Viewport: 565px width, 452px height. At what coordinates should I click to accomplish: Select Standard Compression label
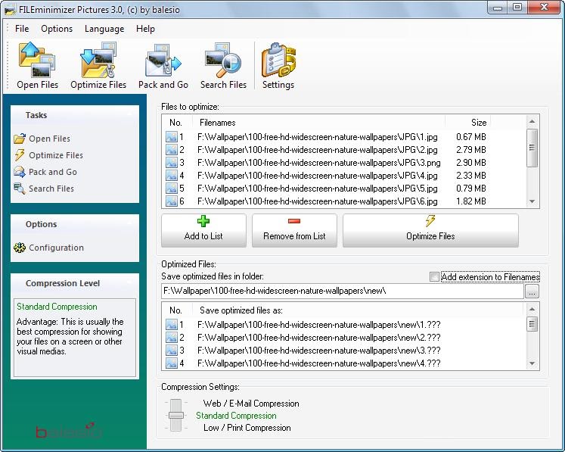click(x=236, y=416)
